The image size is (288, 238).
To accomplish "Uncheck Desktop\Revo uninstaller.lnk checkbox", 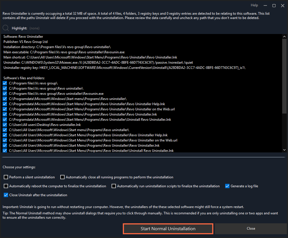I will tap(5, 125).
